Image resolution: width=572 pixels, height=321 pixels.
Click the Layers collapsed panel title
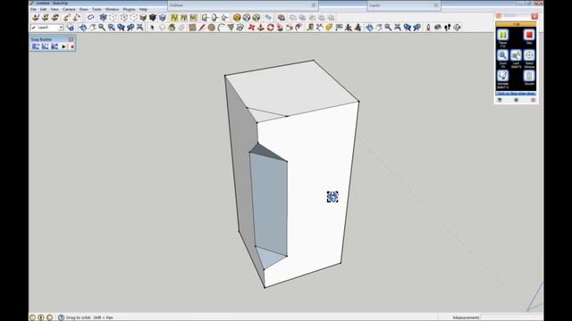(x=374, y=5)
